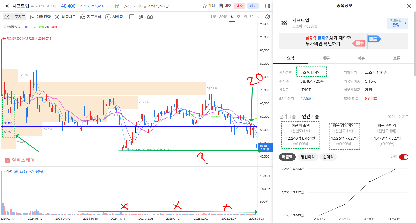Expand the chart interval dropdown after 년
The height and width of the screenshot is (223, 416).
point(258,17)
